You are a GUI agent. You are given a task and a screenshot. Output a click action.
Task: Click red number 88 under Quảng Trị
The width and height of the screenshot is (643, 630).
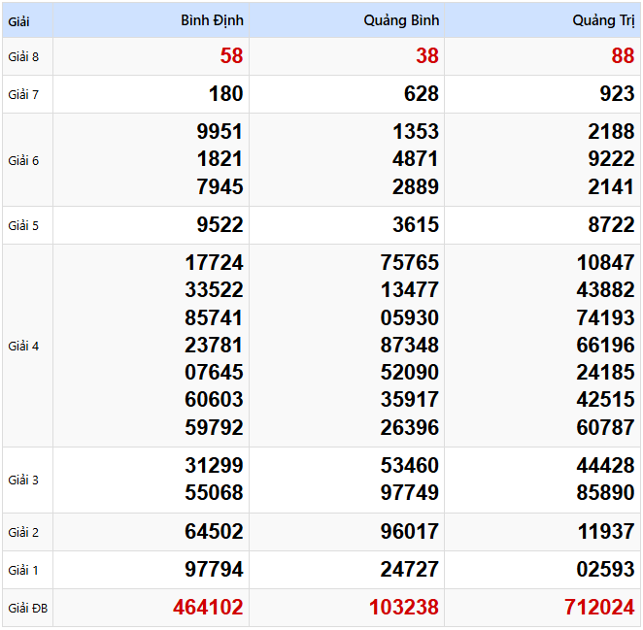point(623,56)
